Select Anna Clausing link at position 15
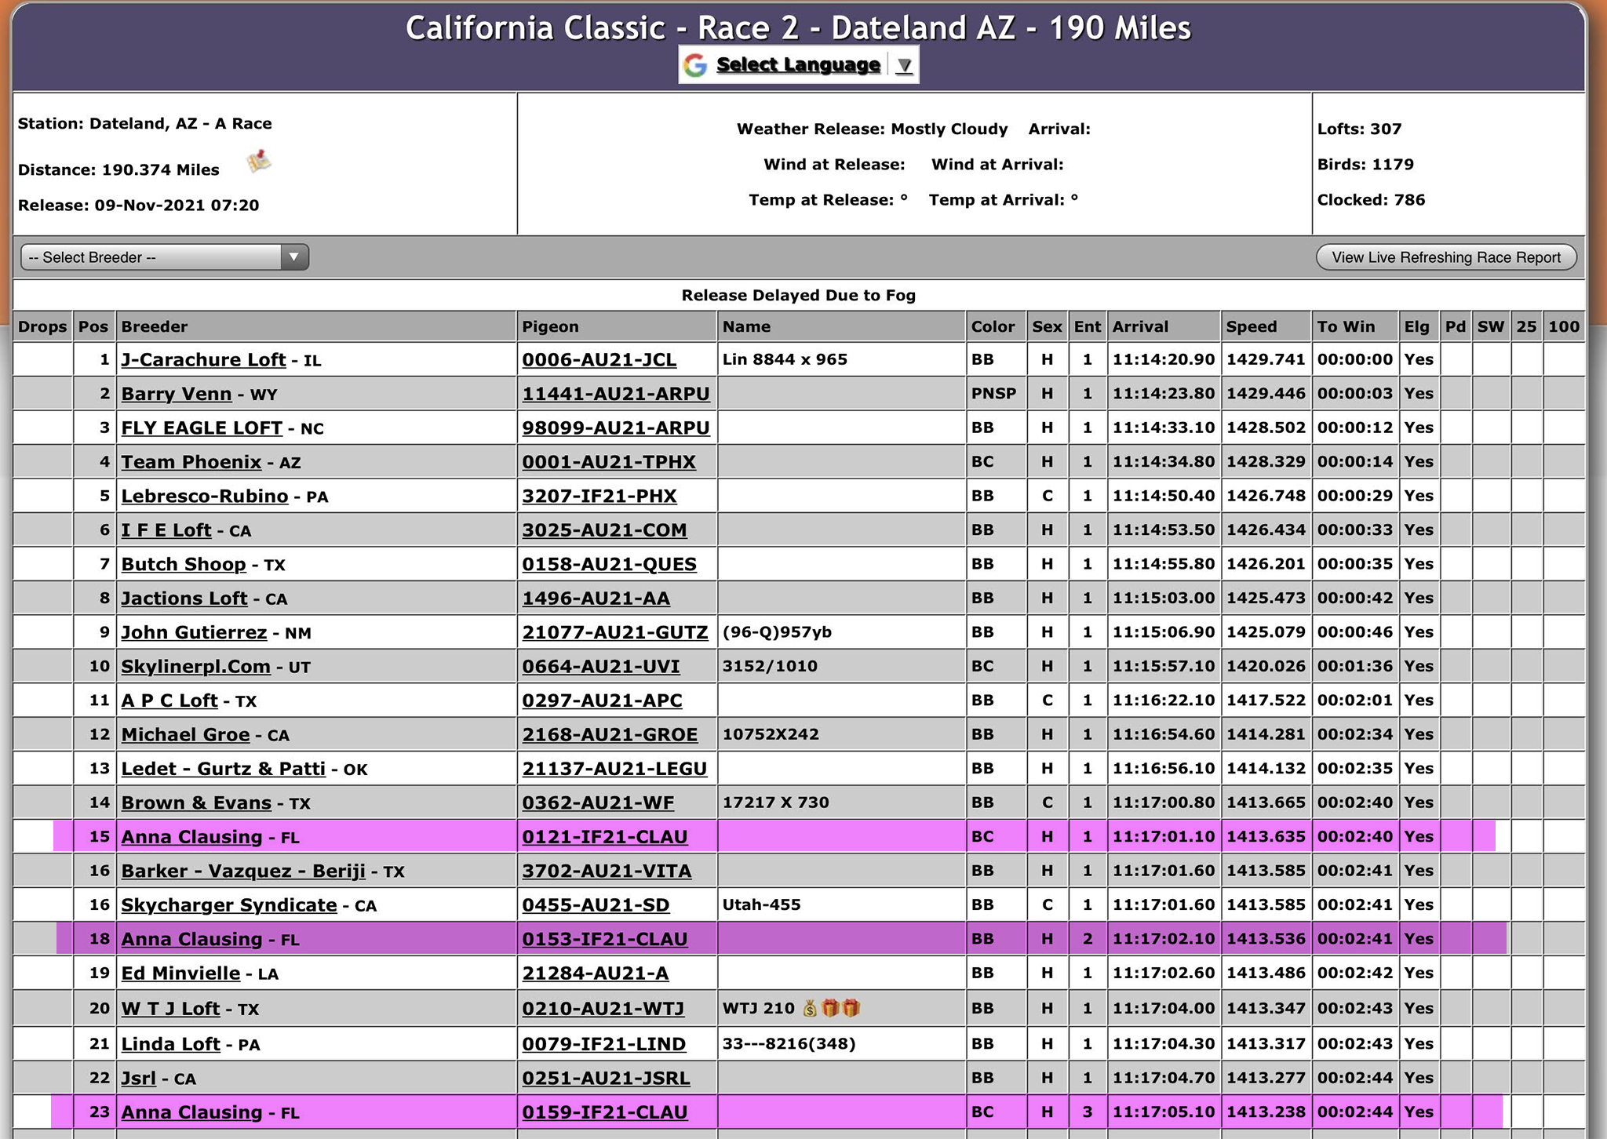Viewport: 1607px width, 1139px height. pyautogui.click(x=191, y=837)
